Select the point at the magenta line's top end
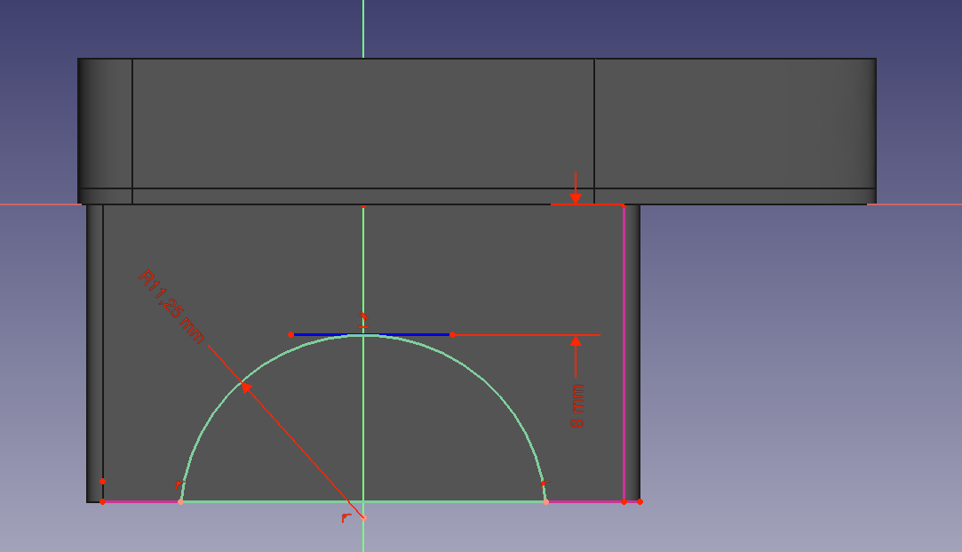The width and height of the screenshot is (962, 552). click(624, 205)
